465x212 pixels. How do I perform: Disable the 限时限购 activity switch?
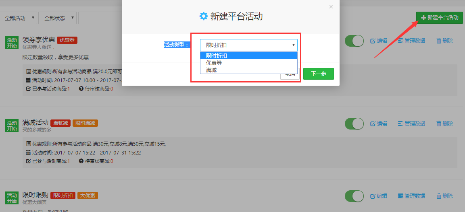click(354, 196)
